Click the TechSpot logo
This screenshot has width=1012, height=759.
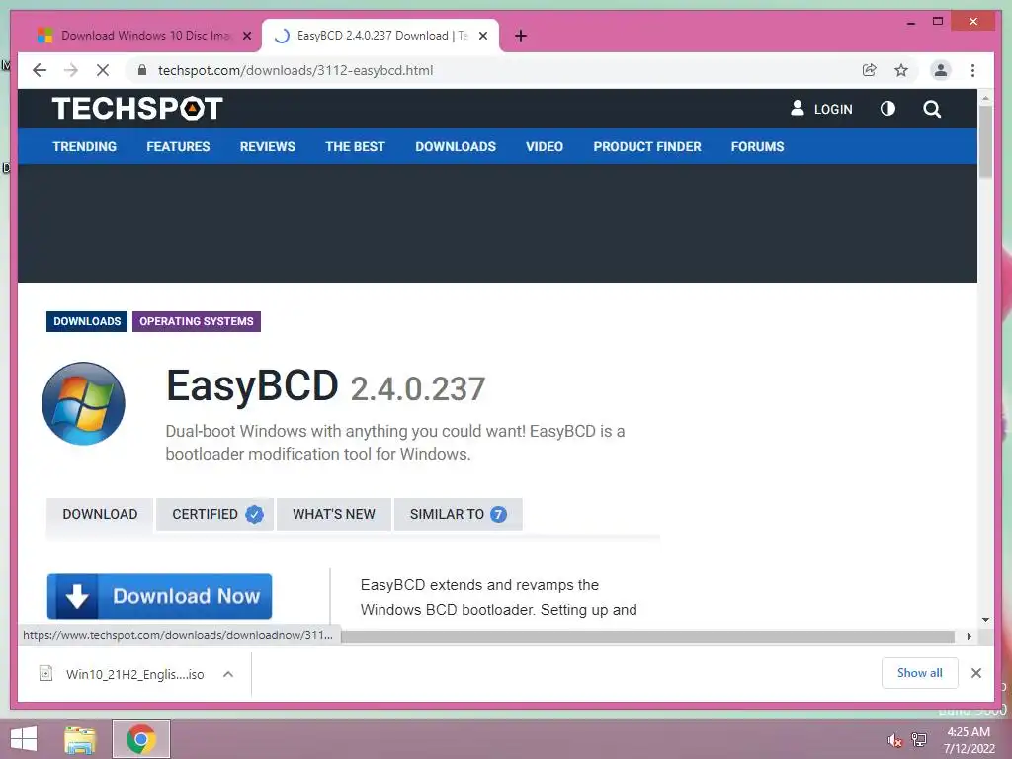click(136, 109)
